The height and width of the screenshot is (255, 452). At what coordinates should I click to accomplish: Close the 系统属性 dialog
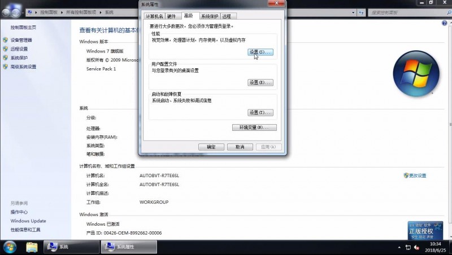pyautogui.click(x=276, y=3)
